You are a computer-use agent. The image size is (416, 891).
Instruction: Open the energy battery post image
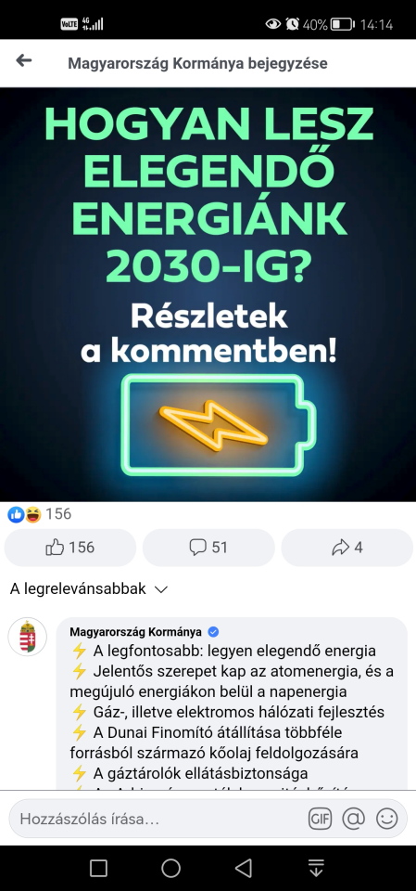click(208, 294)
